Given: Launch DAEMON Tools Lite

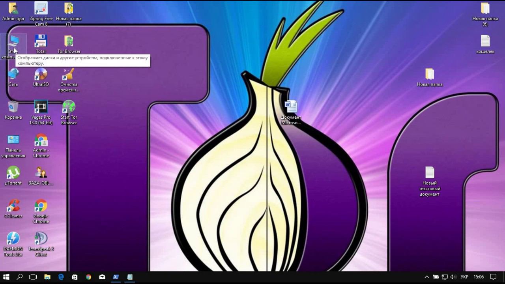Looking at the screenshot, I should (13, 239).
